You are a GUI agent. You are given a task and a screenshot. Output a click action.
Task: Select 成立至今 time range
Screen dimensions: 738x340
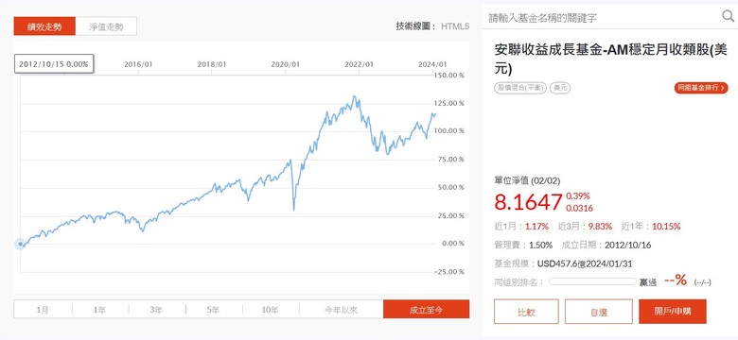coord(426,310)
